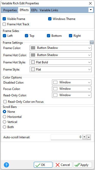
Task: Open the Focus Color dropdown
Action: (x=72, y=89)
